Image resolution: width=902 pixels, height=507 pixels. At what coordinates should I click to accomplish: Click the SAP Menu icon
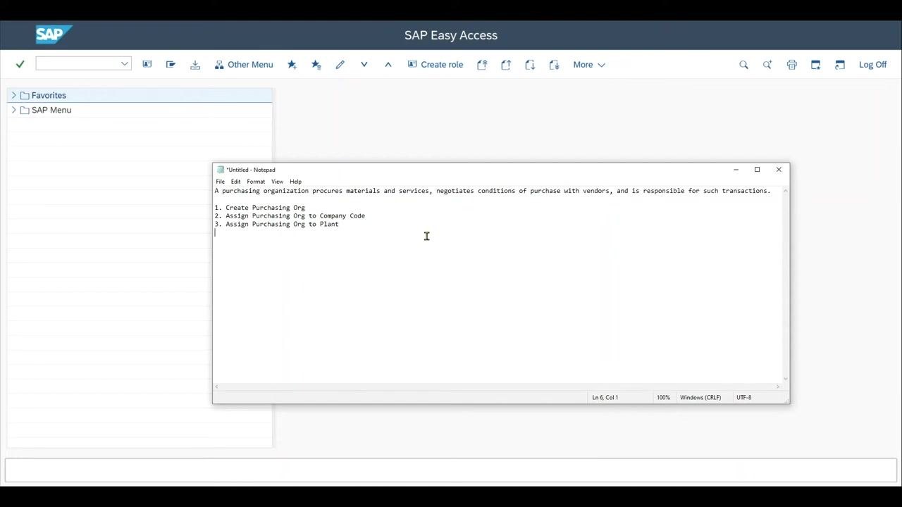171,64
